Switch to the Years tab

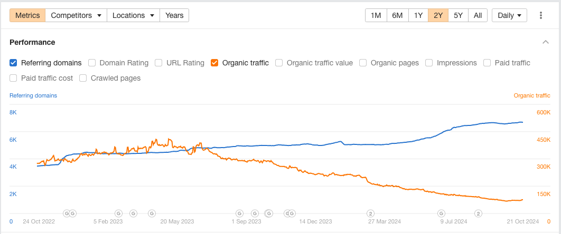pyautogui.click(x=174, y=15)
